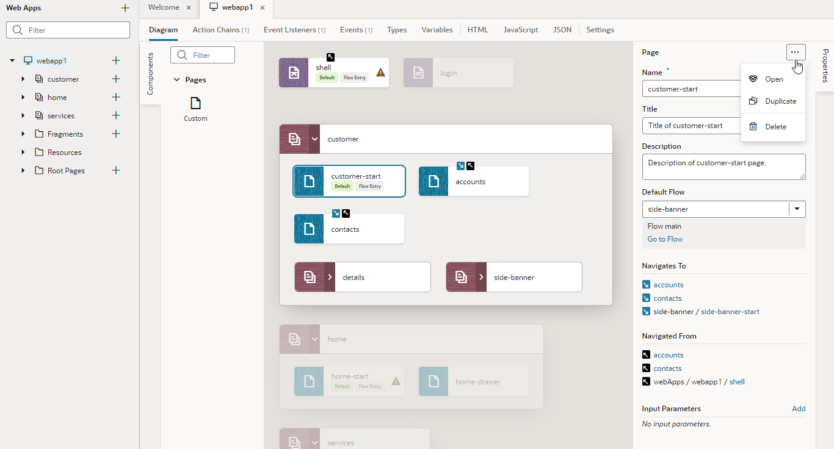834x449 pixels.
Task: Click the warning icon on home-start page
Action: click(x=396, y=381)
